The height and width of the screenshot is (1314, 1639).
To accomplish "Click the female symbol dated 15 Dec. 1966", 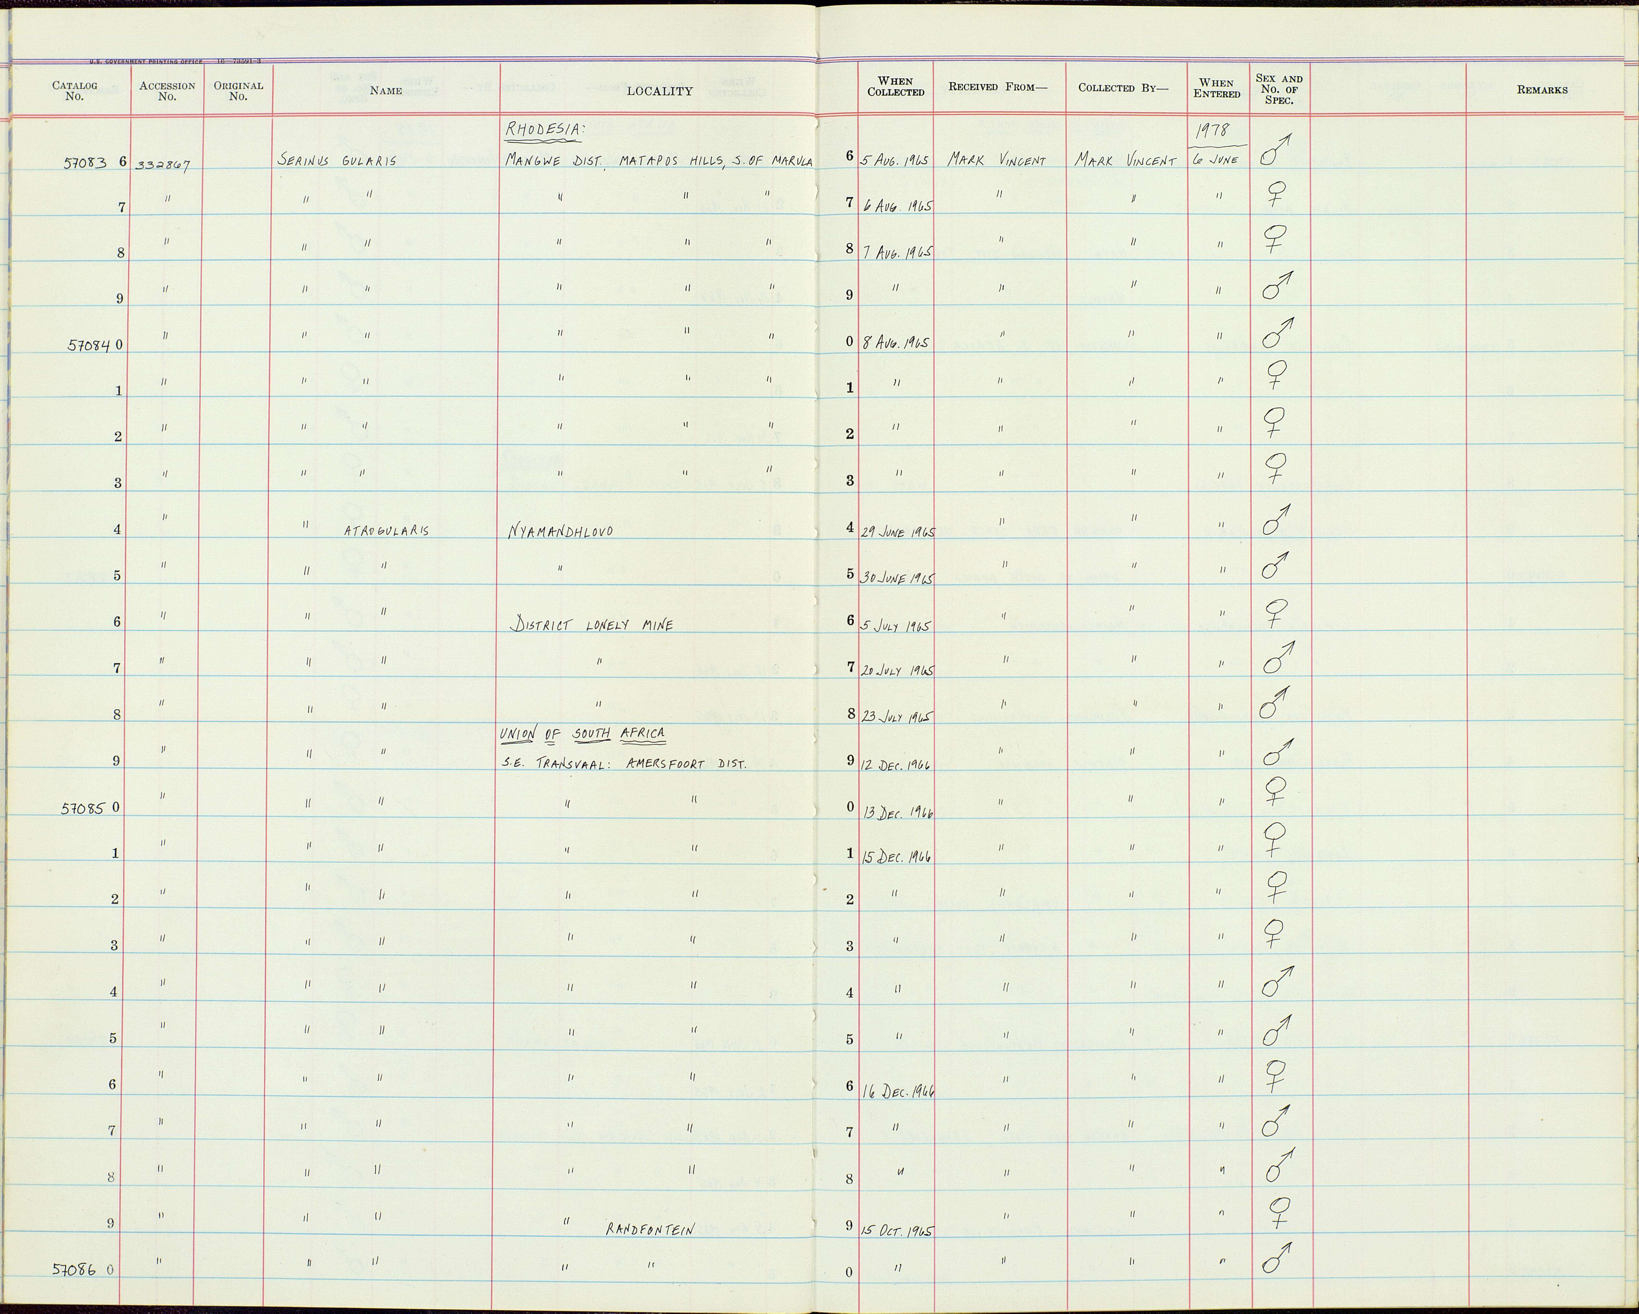I will pos(1275,839).
